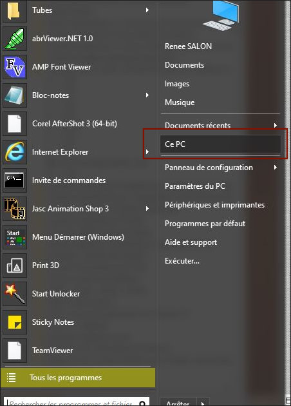This screenshot has width=291, height=406.
Task: Launch the Internet Explorer icon
Action: (x=15, y=152)
